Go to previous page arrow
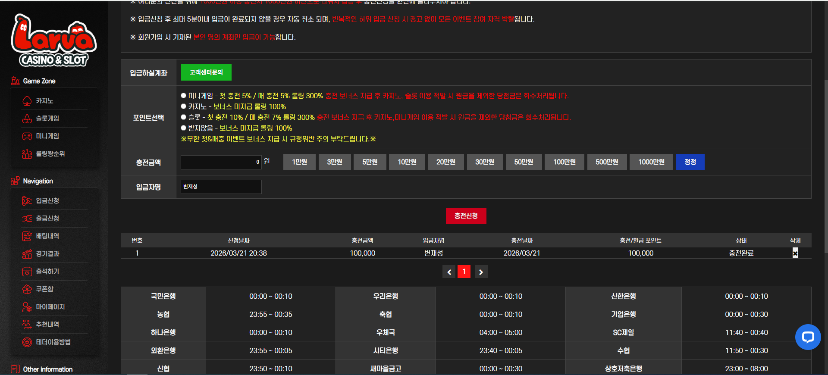Image resolution: width=828 pixels, height=375 pixels. click(449, 272)
